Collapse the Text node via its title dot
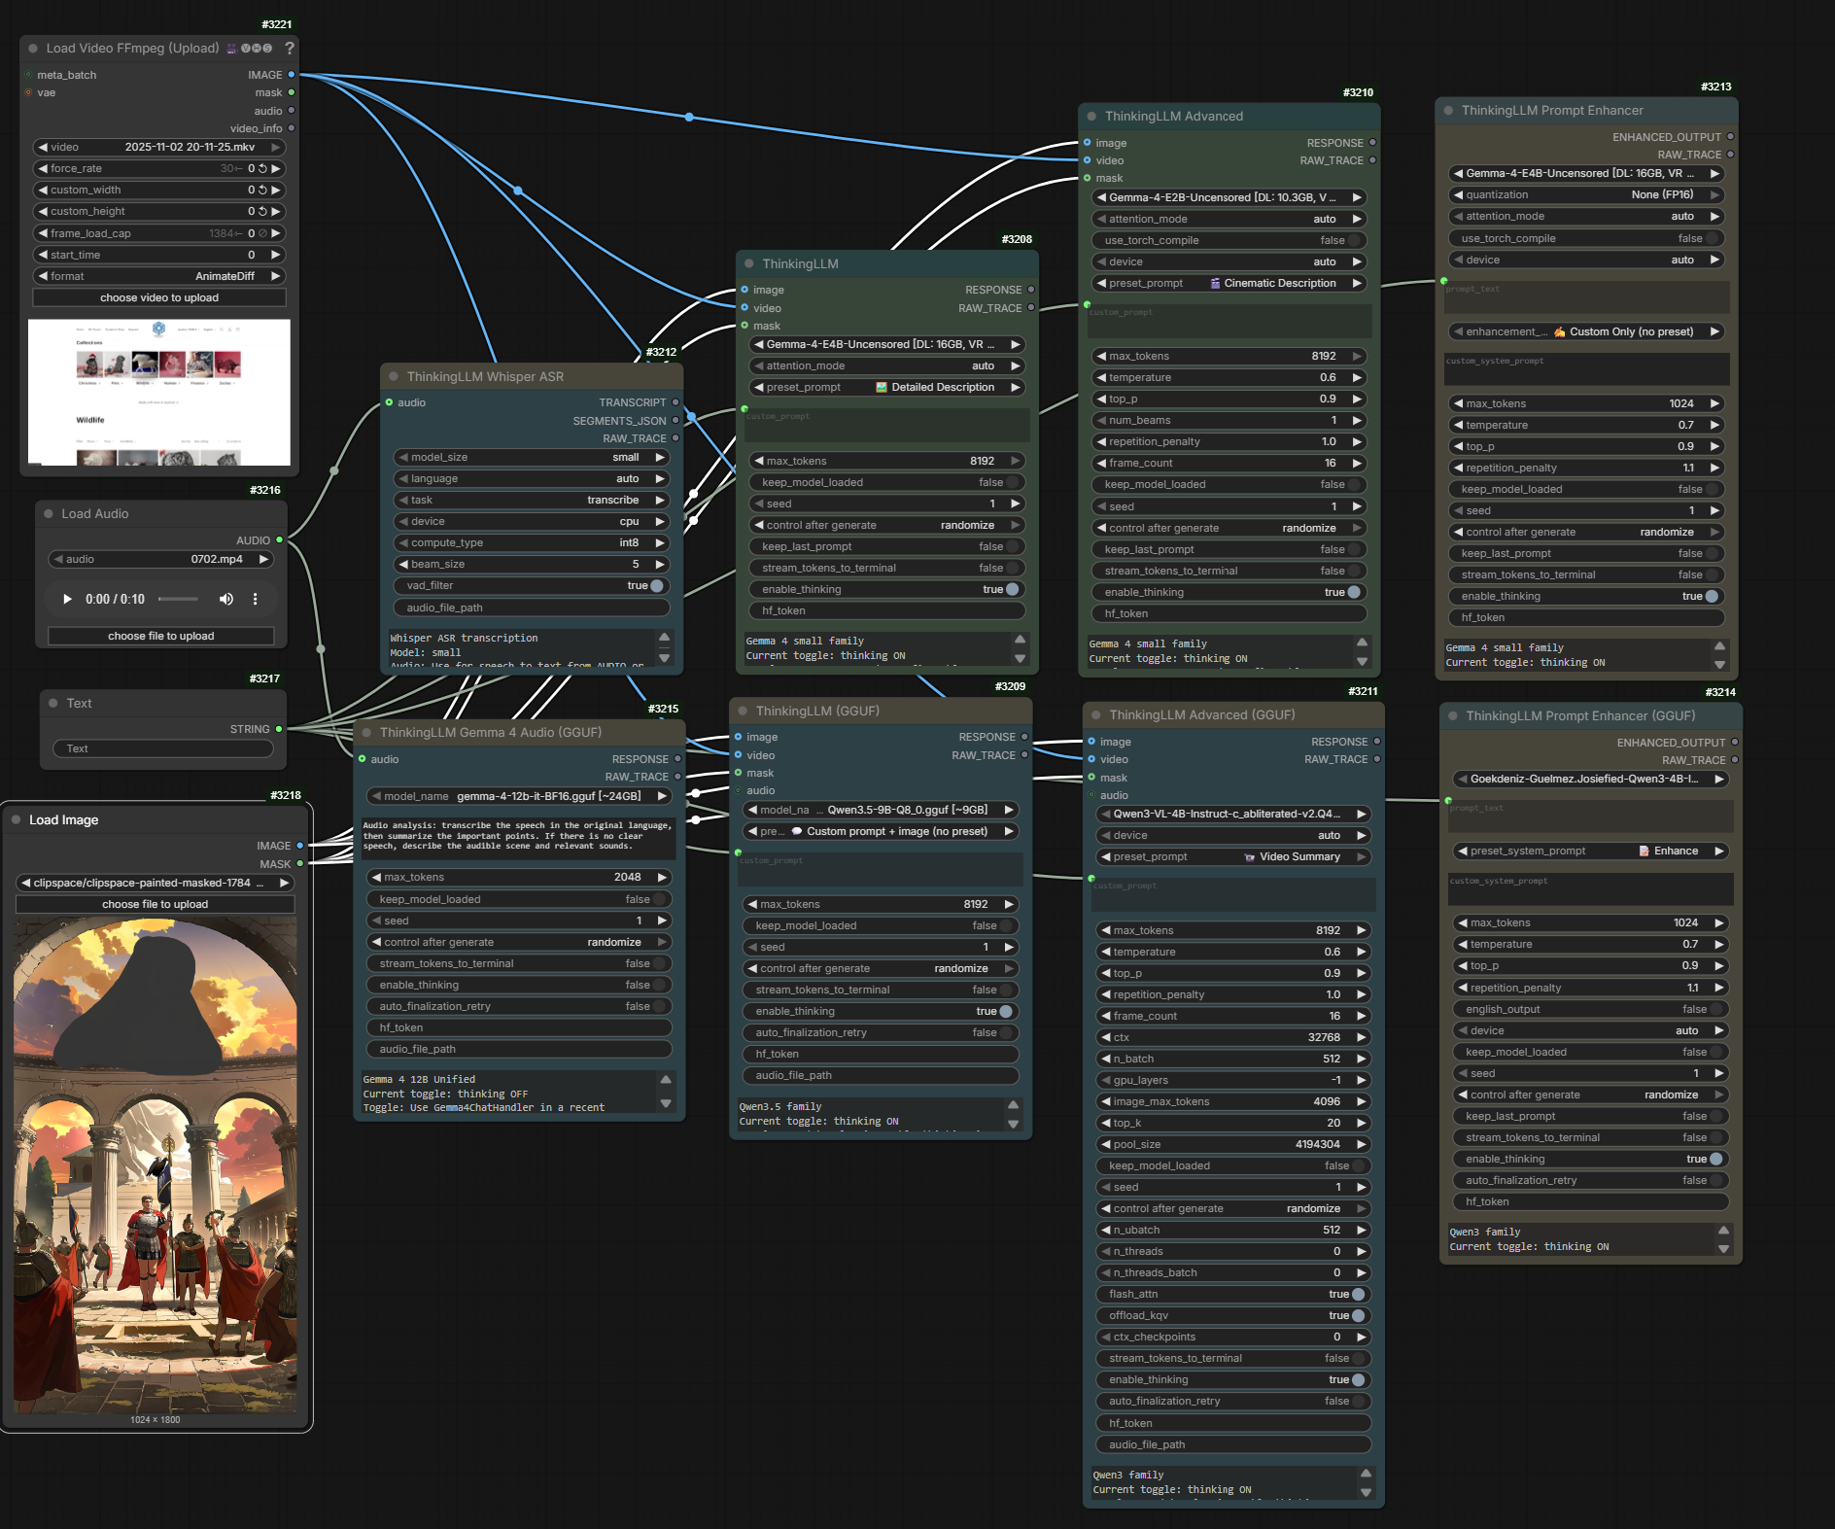 (53, 703)
